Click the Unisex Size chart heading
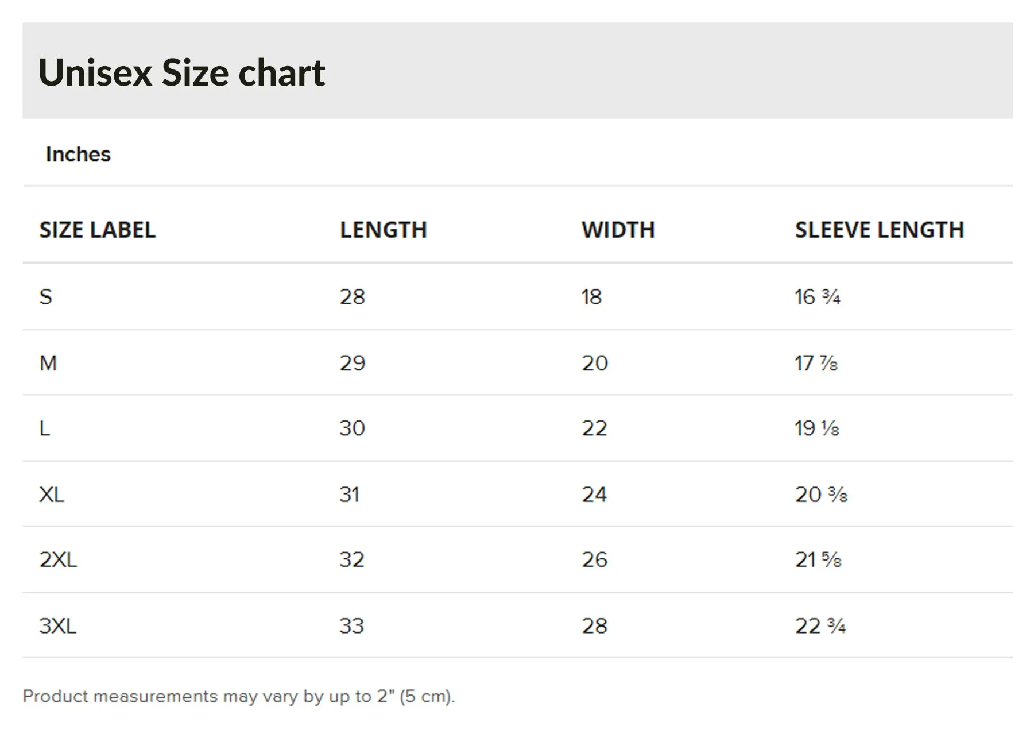The image size is (1034, 730). (x=181, y=72)
